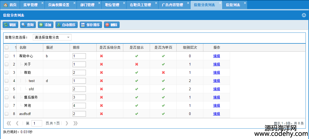Click red cross in 是否为单页 for 帮助 row
The height and width of the screenshot is (139, 309).
[163, 72]
